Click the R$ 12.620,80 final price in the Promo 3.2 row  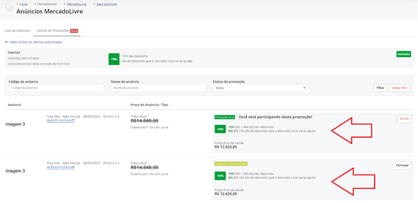point(226,194)
